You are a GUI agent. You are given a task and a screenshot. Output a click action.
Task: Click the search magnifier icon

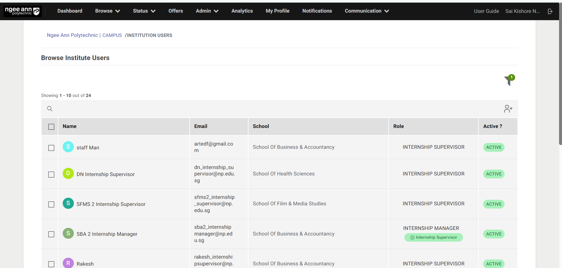(x=50, y=109)
